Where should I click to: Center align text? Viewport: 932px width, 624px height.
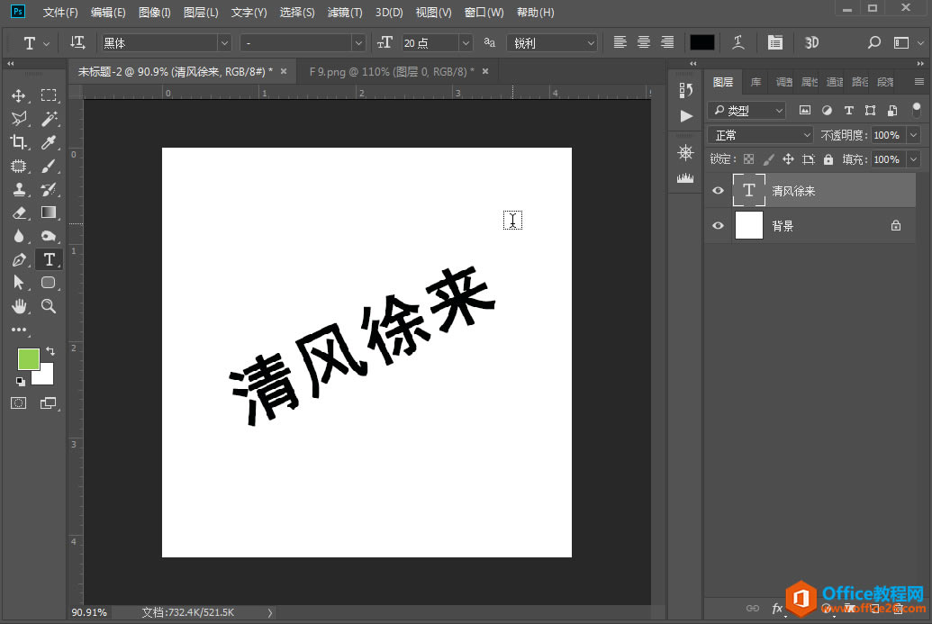pyautogui.click(x=644, y=43)
